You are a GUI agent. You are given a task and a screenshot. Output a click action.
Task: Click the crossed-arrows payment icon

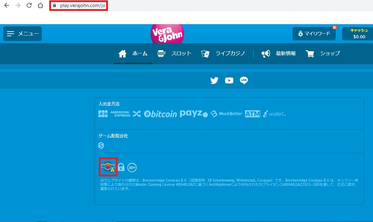[x=137, y=114]
